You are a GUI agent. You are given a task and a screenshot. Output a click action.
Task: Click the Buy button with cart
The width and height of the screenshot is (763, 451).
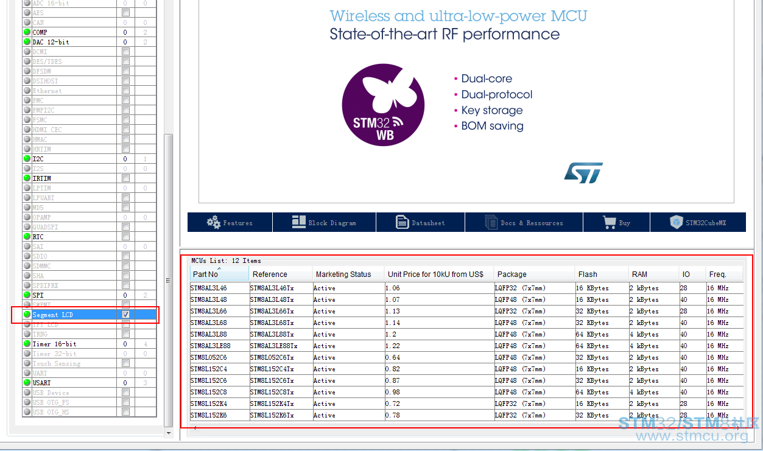pyautogui.click(x=616, y=222)
